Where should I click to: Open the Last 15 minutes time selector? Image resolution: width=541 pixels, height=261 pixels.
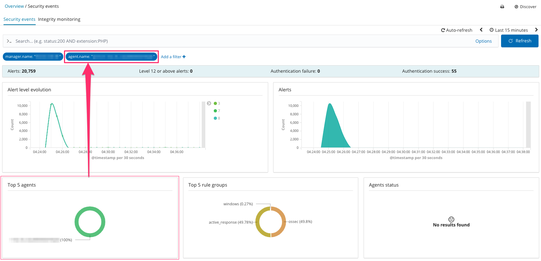point(511,30)
